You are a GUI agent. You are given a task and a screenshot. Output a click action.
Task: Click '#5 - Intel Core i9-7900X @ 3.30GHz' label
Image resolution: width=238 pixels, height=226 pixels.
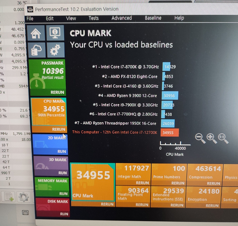pos(125,105)
